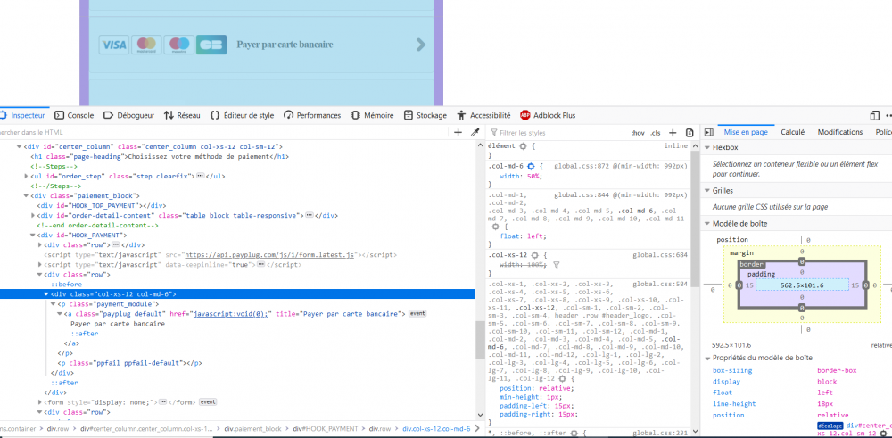Open the api.payplug.com script URL link
The image size is (892, 438).
pyautogui.click(x=269, y=255)
